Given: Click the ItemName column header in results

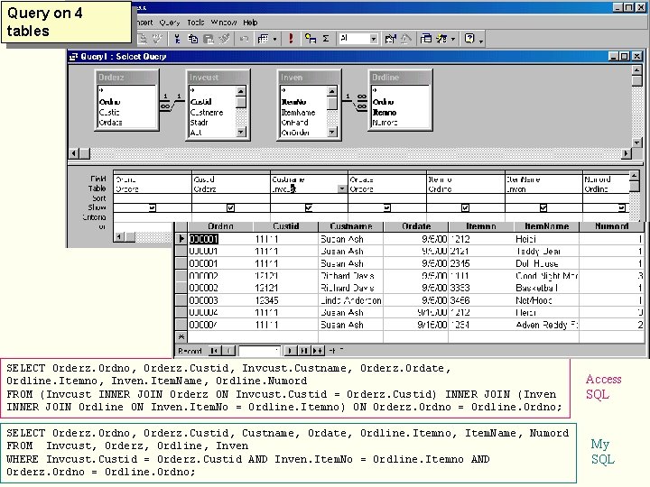Looking at the screenshot, I should coord(547,226).
